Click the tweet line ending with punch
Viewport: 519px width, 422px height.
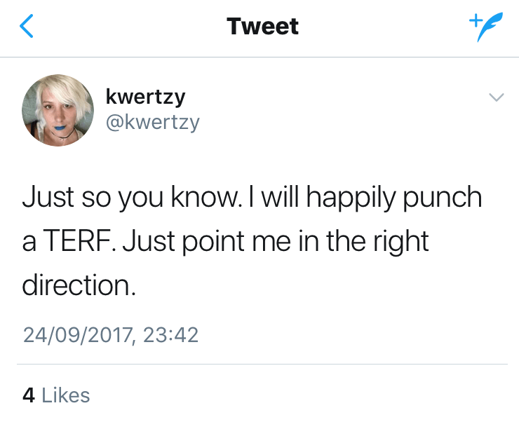coord(252,198)
